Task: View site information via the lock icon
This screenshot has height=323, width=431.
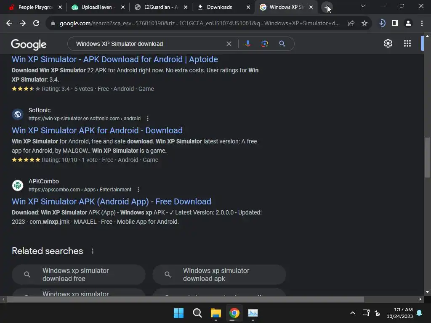Action: click(53, 24)
